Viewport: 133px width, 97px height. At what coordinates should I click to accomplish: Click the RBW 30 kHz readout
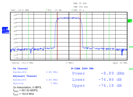[80, 3]
